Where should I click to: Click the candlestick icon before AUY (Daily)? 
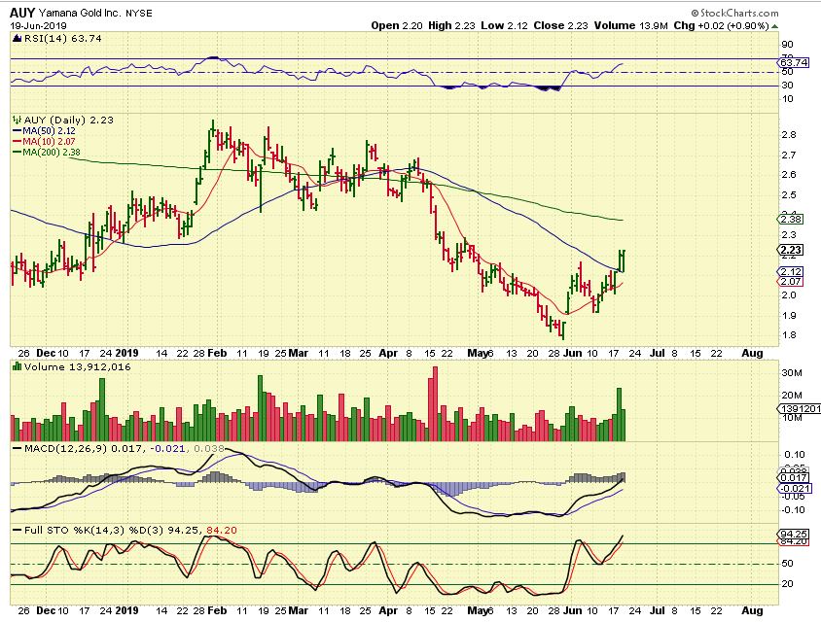[x=17, y=120]
